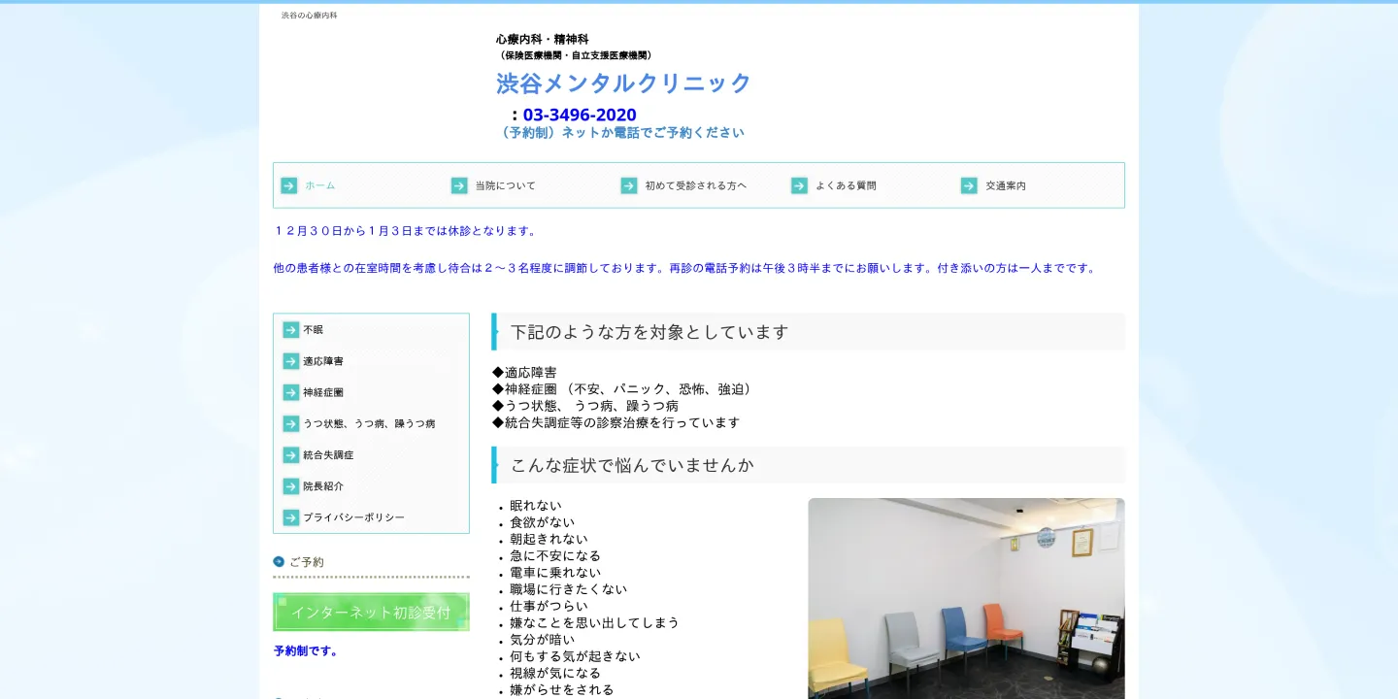Screen dimensions: 1398x699
Task: Click the arrow icon beside ホーム
Action: pos(289,185)
